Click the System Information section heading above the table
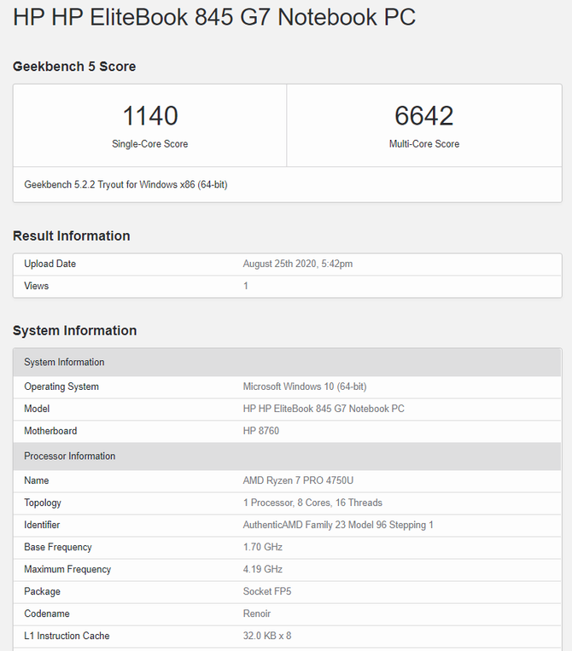The image size is (572, 651). click(x=75, y=330)
